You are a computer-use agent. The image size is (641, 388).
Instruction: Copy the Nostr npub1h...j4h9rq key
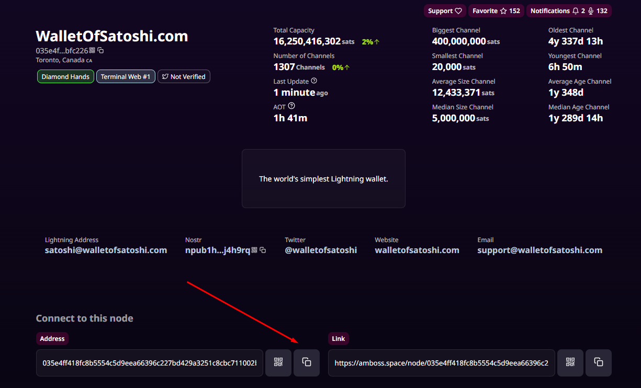click(x=263, y=250)
